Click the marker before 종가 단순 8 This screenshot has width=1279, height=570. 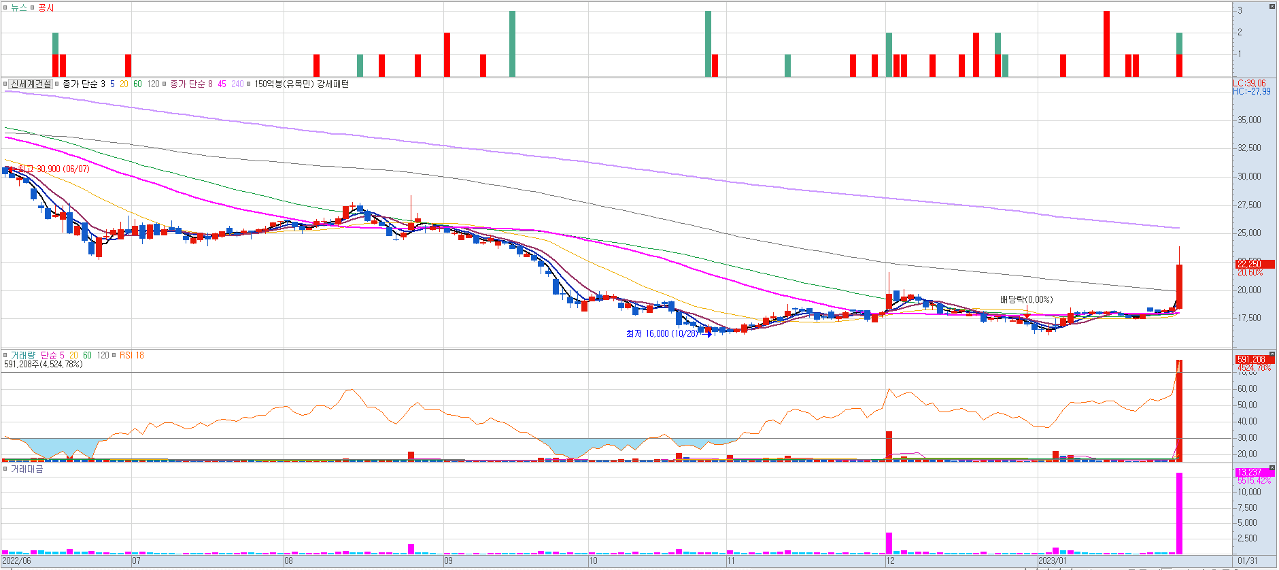(x=165, y=84)
